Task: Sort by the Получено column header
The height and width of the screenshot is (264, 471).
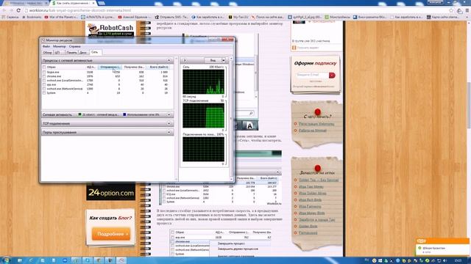Action: [134, 67]
